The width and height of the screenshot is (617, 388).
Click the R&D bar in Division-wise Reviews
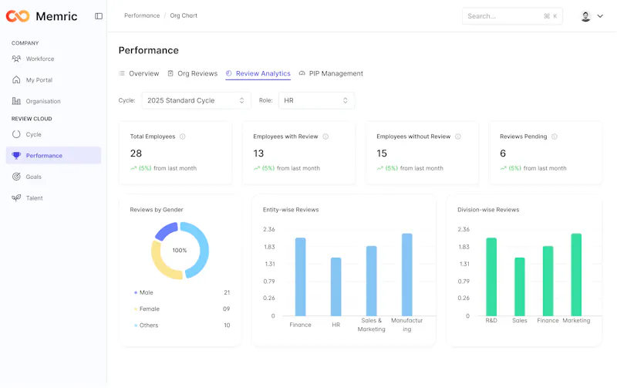(x=491, y=277)
